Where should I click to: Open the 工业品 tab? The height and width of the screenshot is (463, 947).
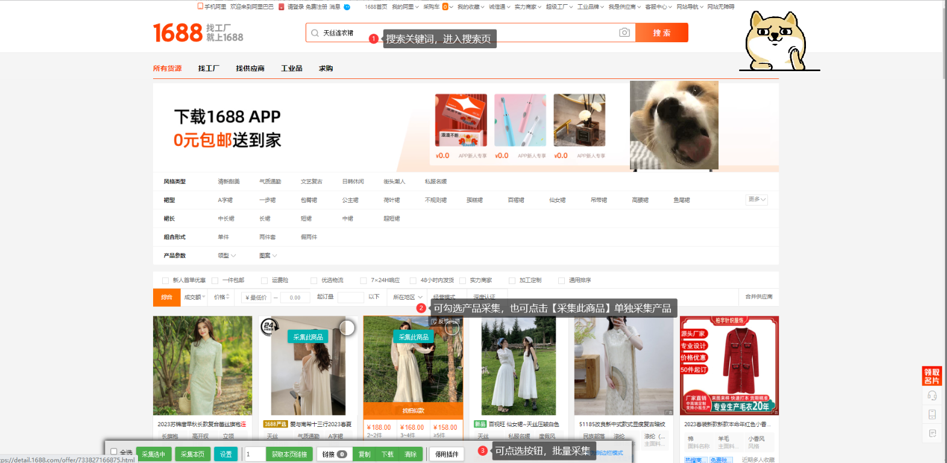(291, 68)
